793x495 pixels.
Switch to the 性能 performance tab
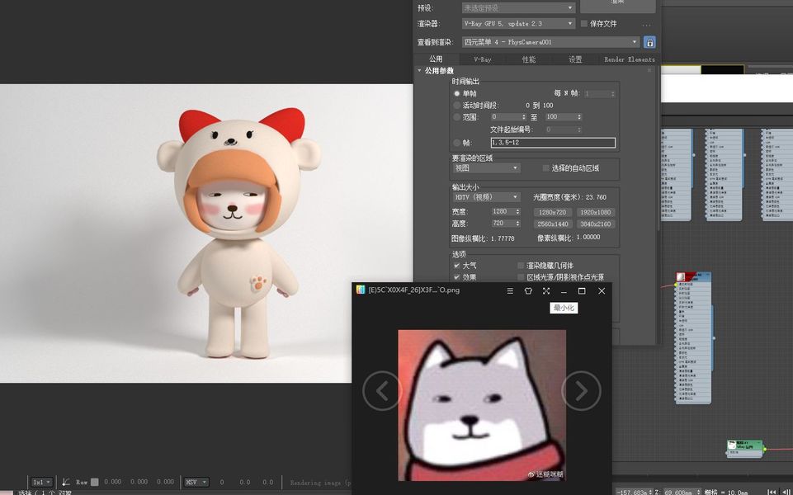pos(528,59)
